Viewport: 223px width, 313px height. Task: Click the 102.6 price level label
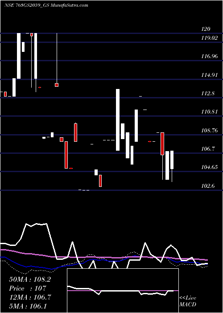coord(208,186)
